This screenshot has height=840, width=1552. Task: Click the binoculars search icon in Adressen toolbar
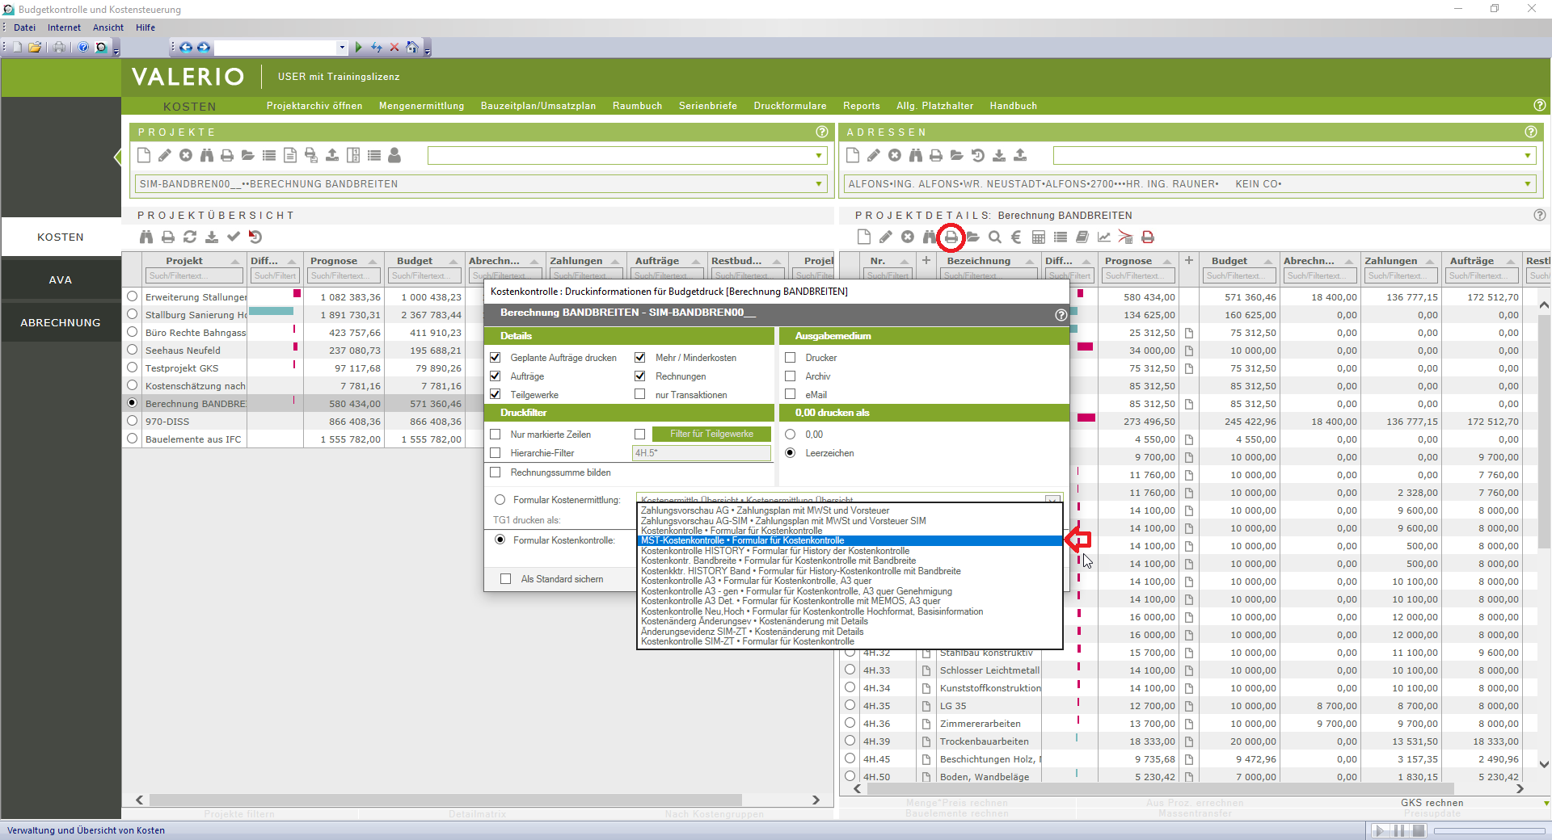pos(915,155)
